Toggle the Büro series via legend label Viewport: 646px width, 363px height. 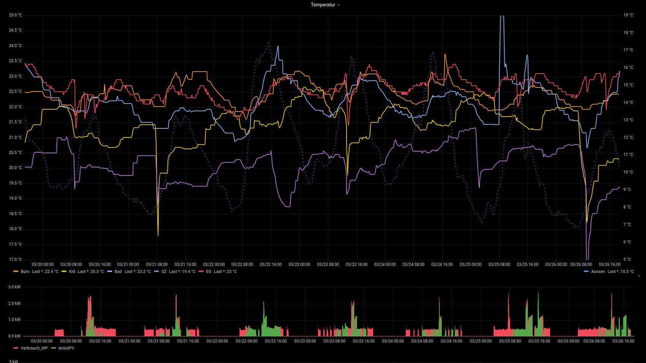(x=25, y=271)
